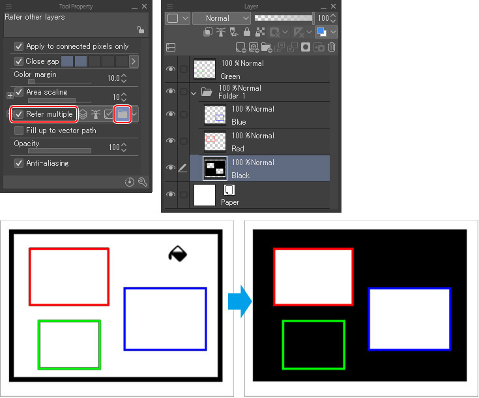Adjust the Area scaling slider
This screenshot has width=479, height=398.
point(59,100)
